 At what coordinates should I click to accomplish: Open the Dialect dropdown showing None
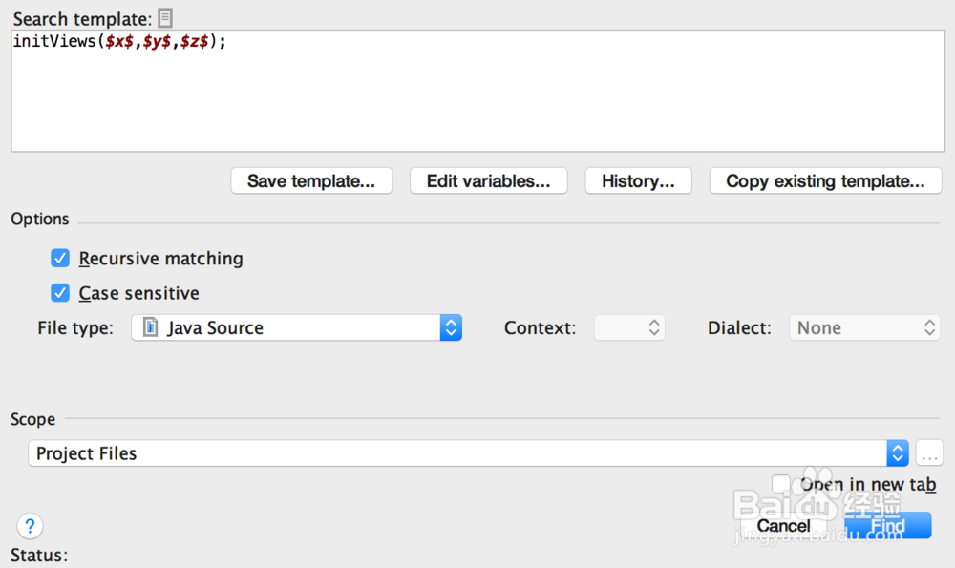[x=864, y=327]
